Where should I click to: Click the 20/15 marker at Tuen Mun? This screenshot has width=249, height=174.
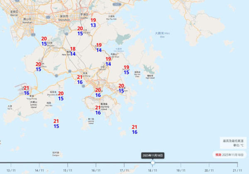pos(38,67)
